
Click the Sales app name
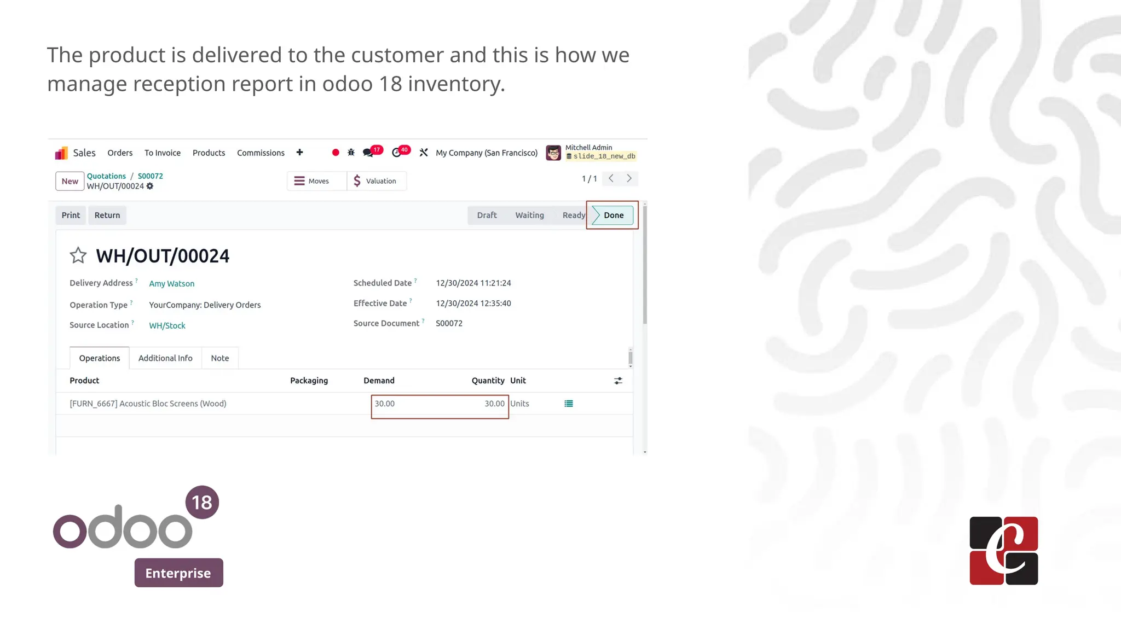(84, 153)
